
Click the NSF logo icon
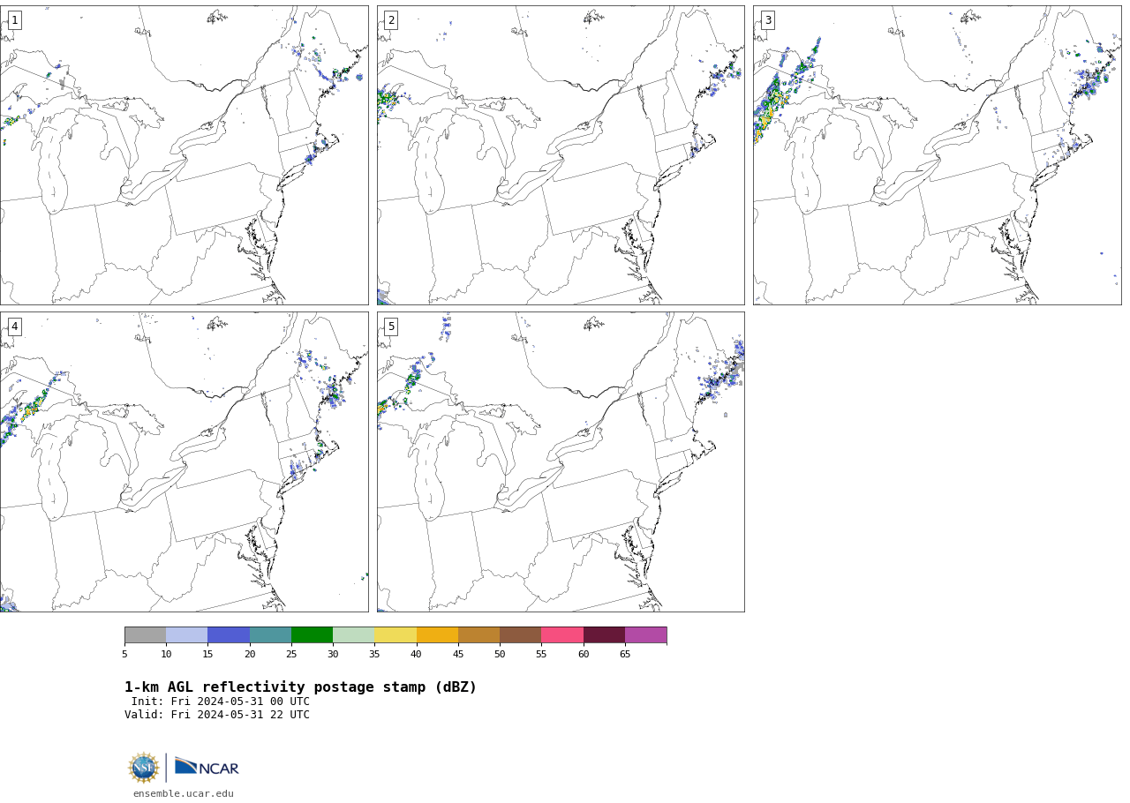[x=144, y=768]
